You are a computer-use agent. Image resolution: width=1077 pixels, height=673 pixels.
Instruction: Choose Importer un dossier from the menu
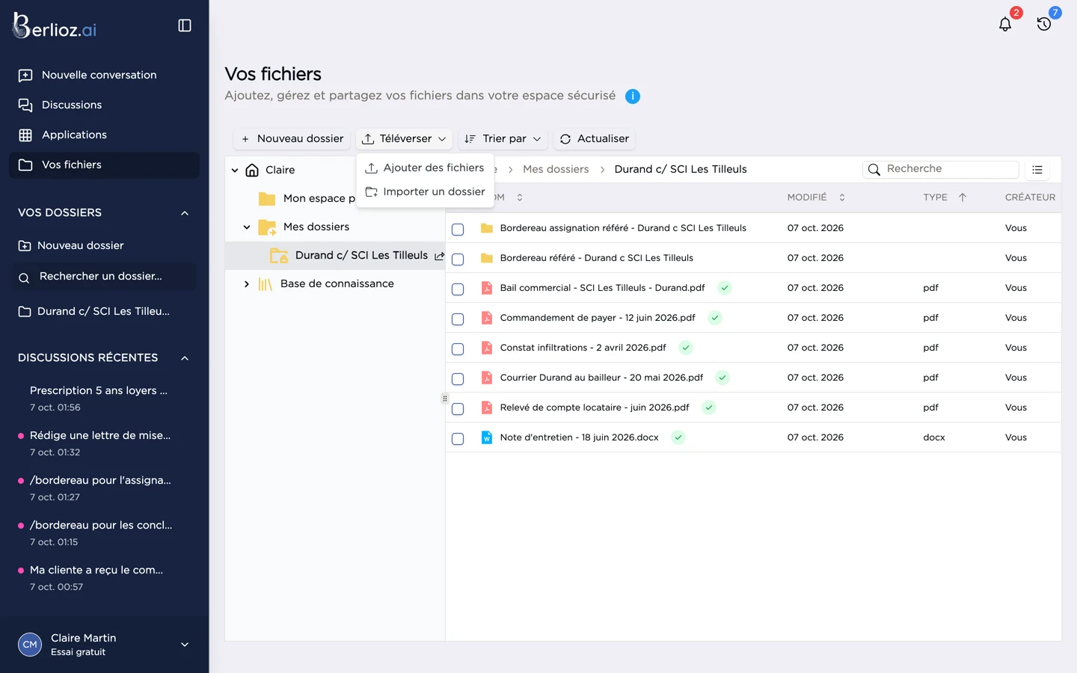tap(425, 192)
